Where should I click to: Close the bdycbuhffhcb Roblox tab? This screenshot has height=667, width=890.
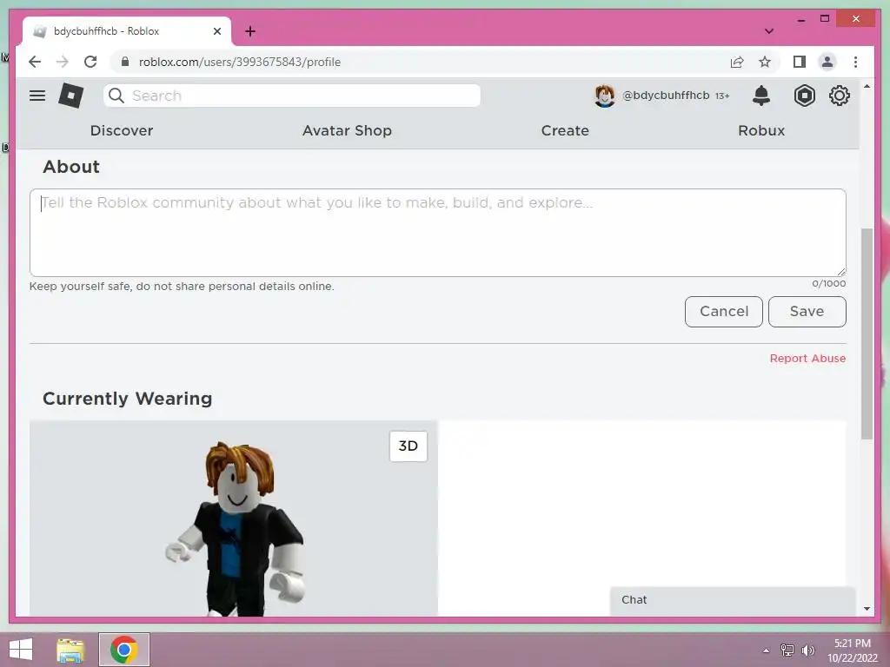(216, 31)
